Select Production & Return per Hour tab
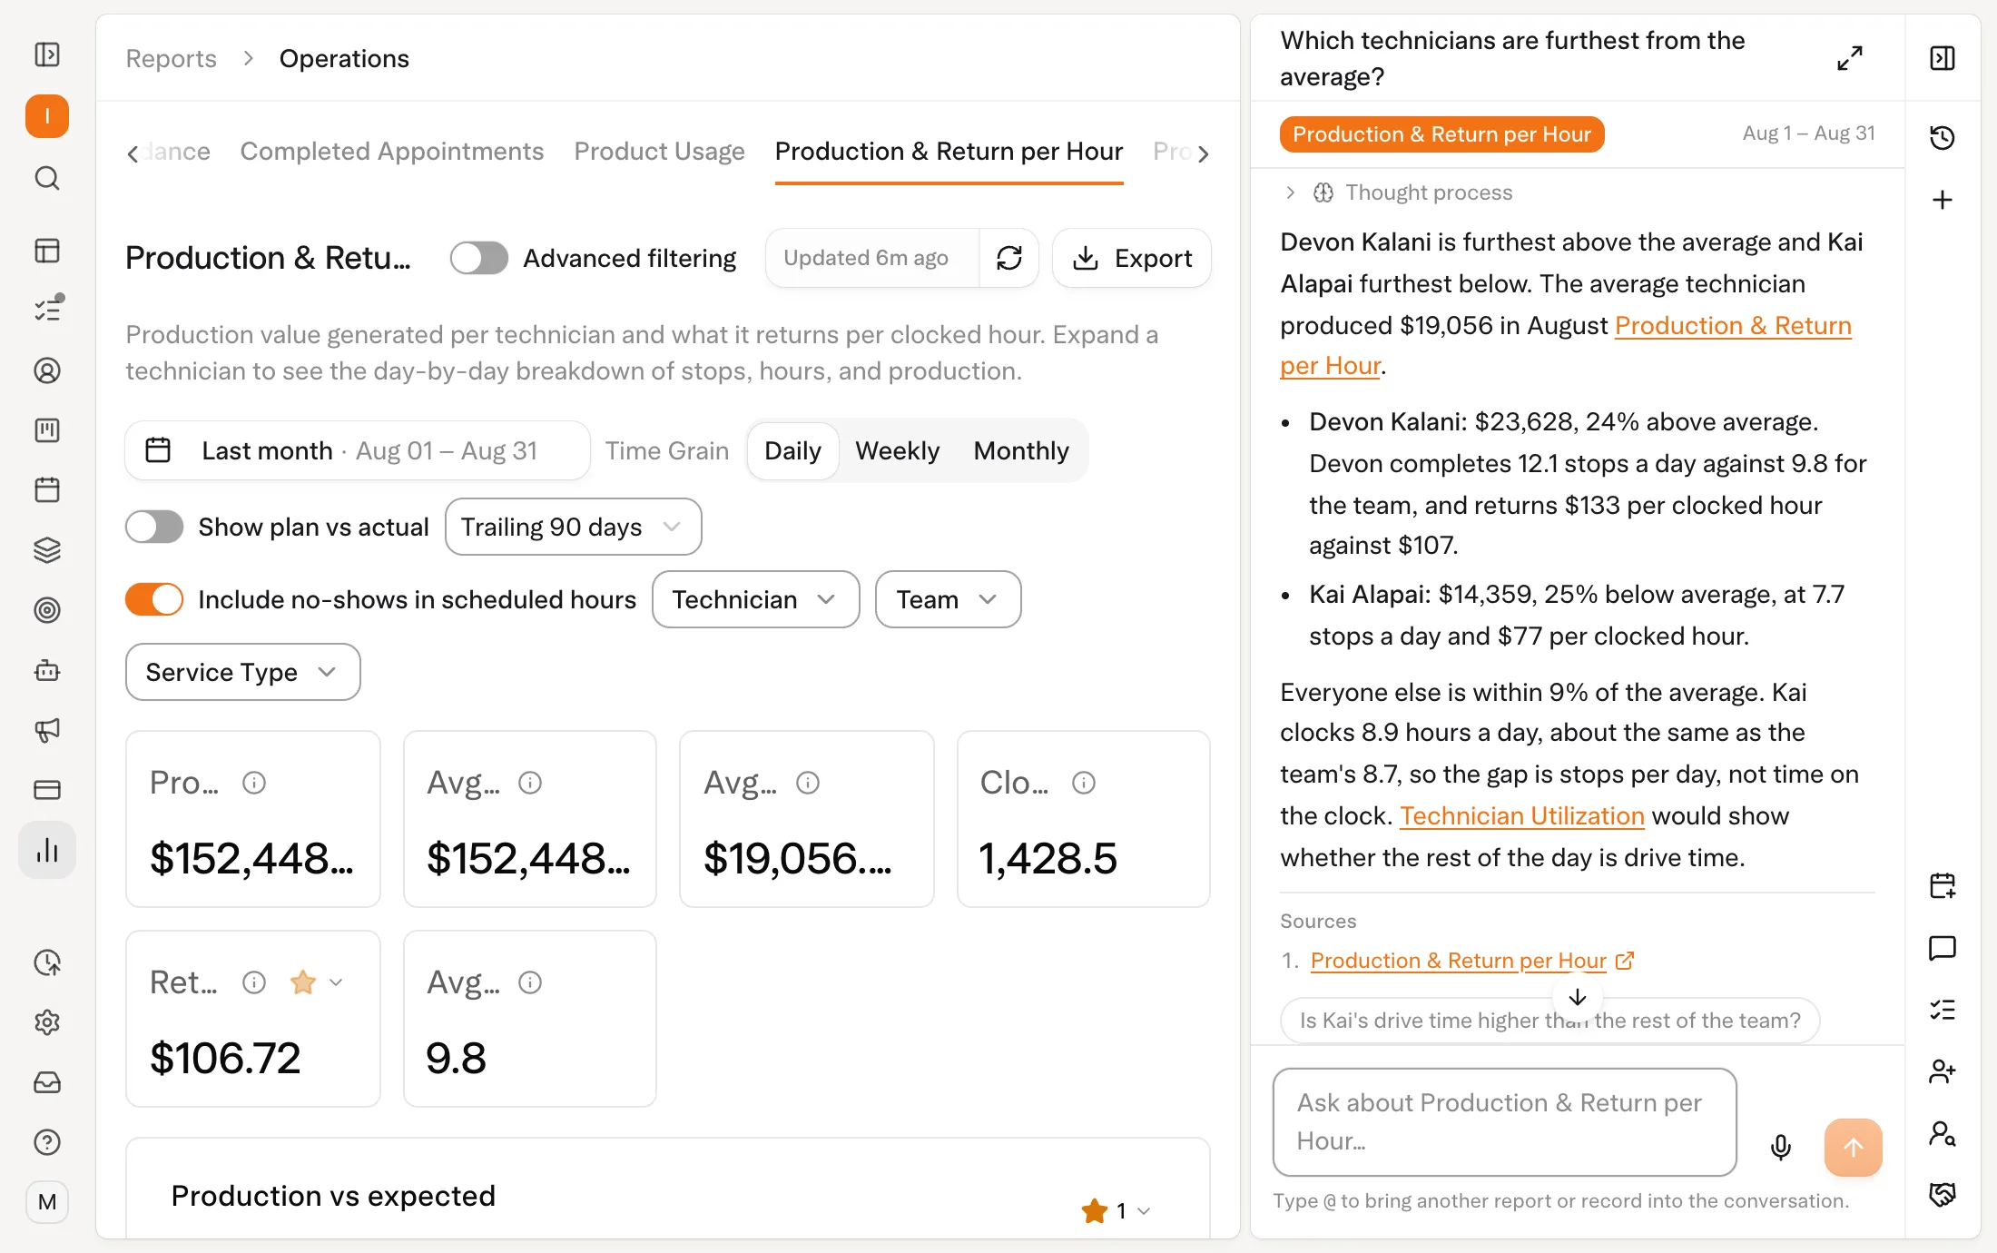This screenshot has width=1997, height=1253. tap(949, 152)
